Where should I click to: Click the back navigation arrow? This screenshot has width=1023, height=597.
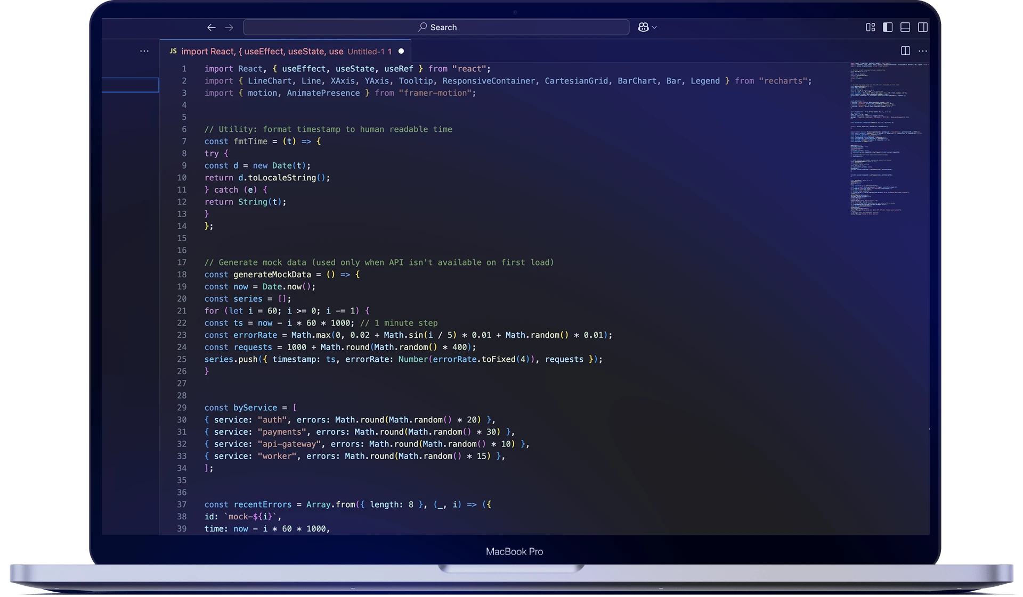click(212, 27)
